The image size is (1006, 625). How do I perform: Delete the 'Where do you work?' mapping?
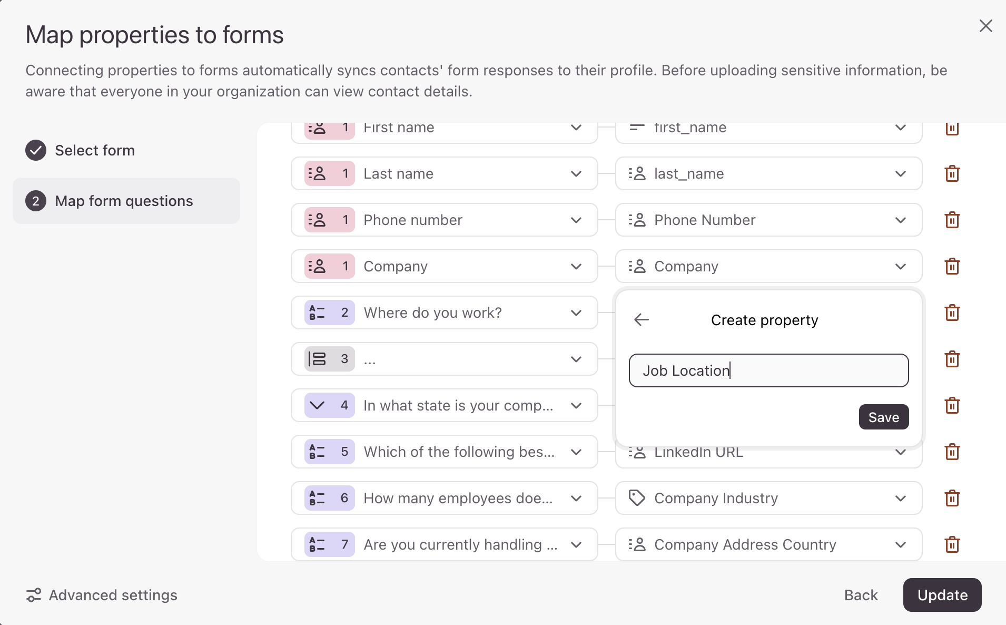(x=952, y=312)
